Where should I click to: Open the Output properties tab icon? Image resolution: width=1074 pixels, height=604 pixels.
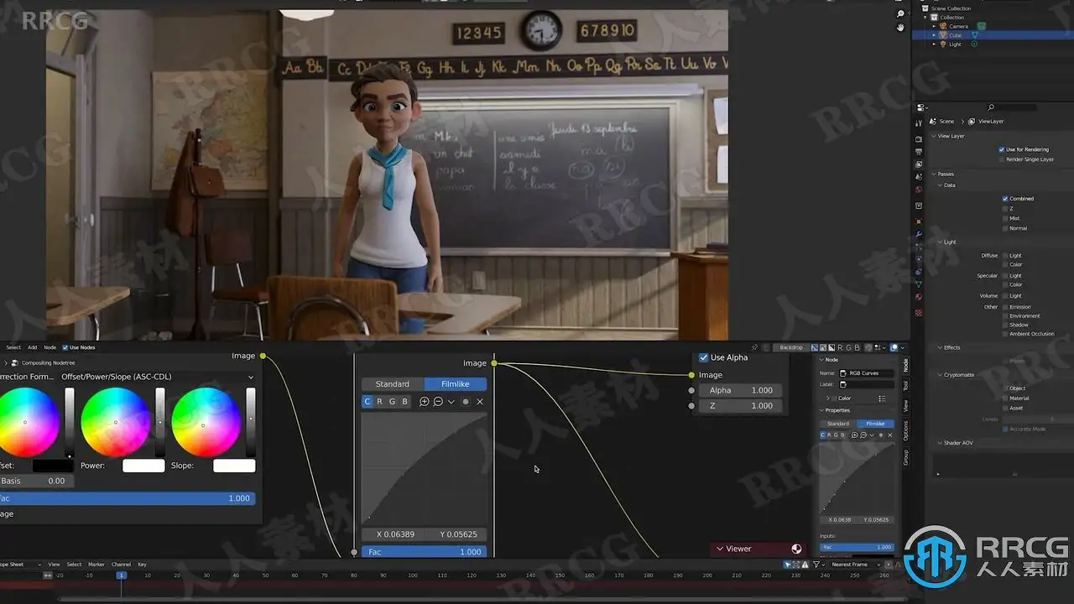[x=919, y=152]
